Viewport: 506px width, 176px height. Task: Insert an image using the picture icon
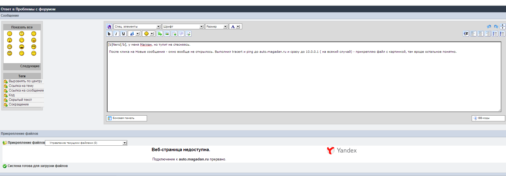tap(167, 34)
